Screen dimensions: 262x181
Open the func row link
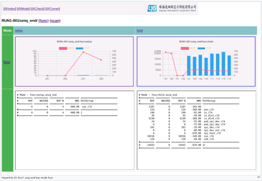7,62
